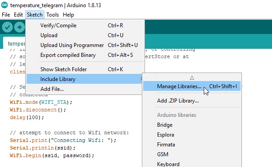Click the delay(100); code line

(x=27, y=117)
